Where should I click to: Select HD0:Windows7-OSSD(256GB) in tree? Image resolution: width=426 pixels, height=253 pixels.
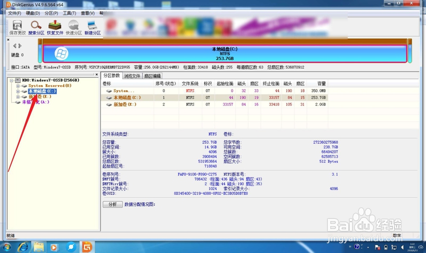pos(51,80)
